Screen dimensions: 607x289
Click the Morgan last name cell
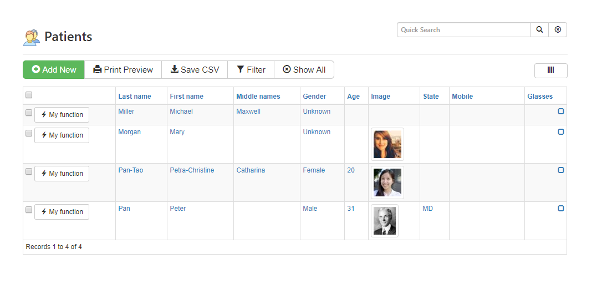(x=130, y=132)
